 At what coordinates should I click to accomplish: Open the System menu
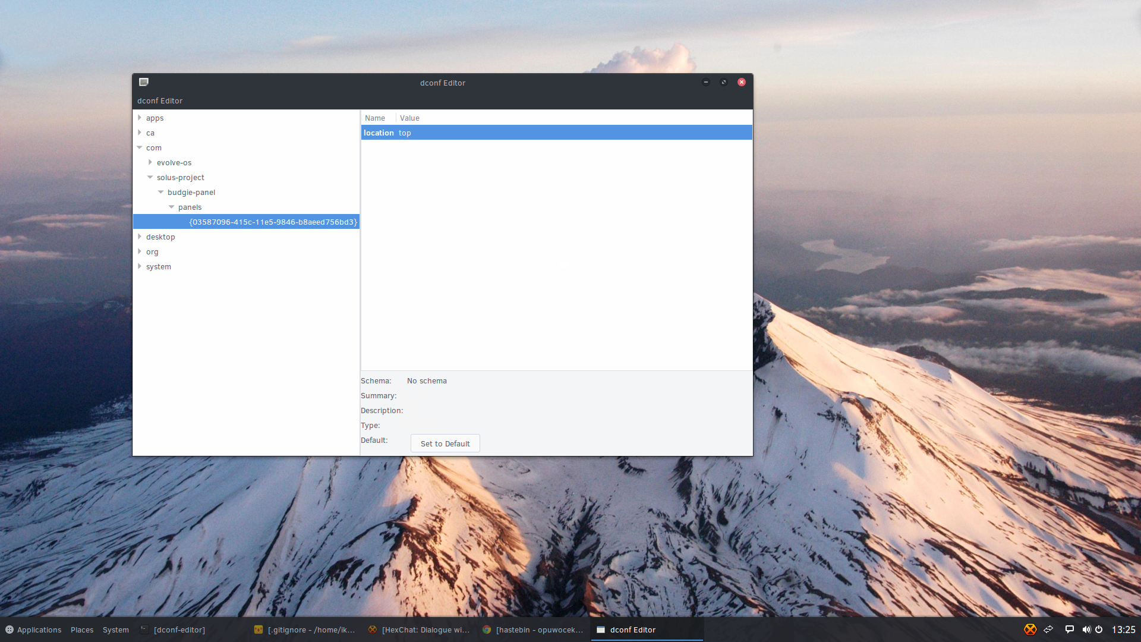click(x=116, y=630)
